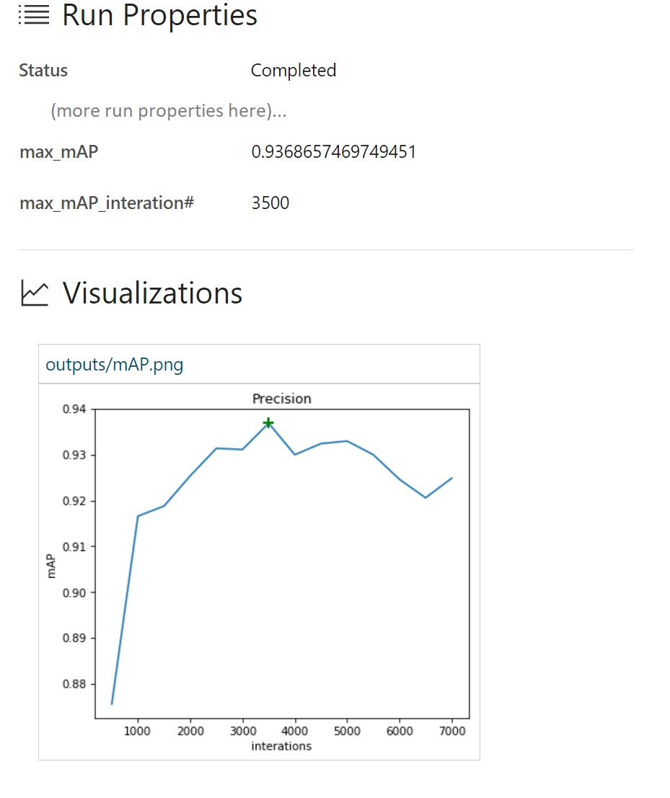Select the max_mAP value 0.9368657469749451

333,152
